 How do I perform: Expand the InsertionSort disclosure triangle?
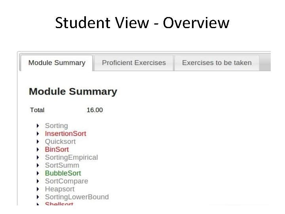pyautogui.click(x=38, y=134)
